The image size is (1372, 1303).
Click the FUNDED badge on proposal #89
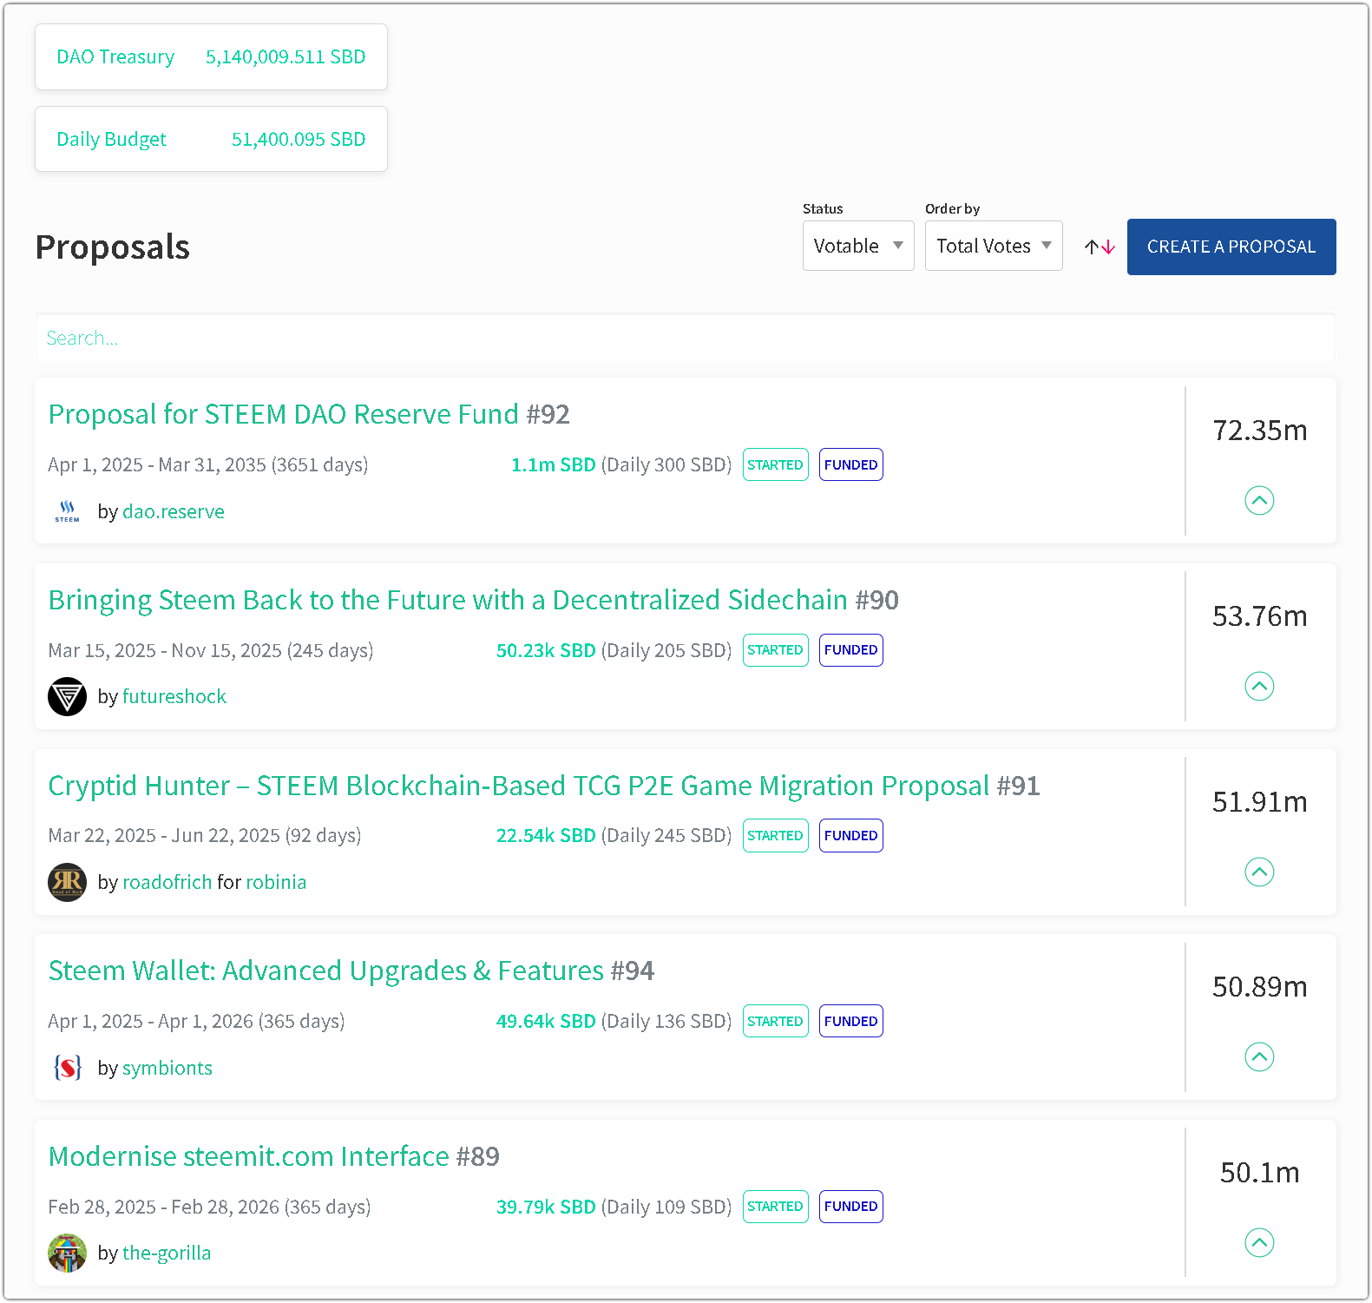(x=851, y=1207)
